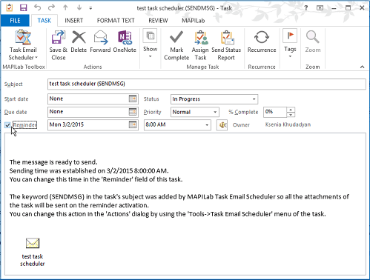The height and width of the screenshot is (280, 370).
Task: Open the Tags dropdown
Action: [x=290, y=44]
